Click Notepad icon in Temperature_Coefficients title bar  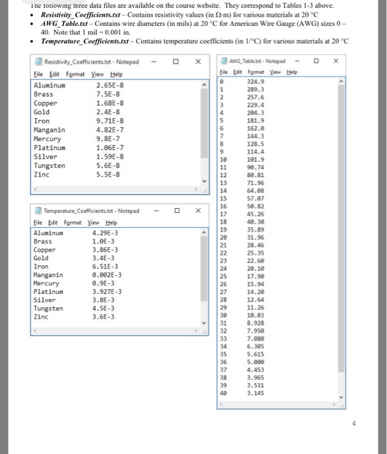(38, 211)
